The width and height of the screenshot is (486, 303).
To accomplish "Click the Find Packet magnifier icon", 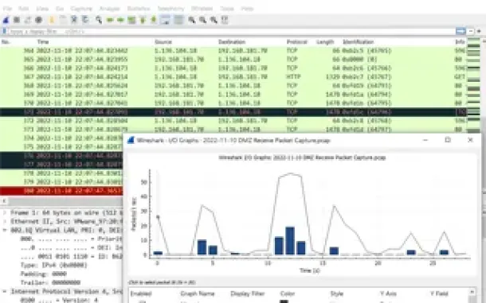I will click(x=99, y=20).
